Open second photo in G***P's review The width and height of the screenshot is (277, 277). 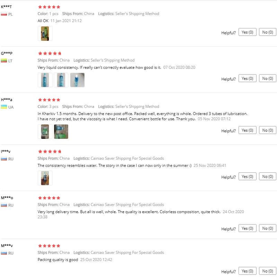point(61,80)
